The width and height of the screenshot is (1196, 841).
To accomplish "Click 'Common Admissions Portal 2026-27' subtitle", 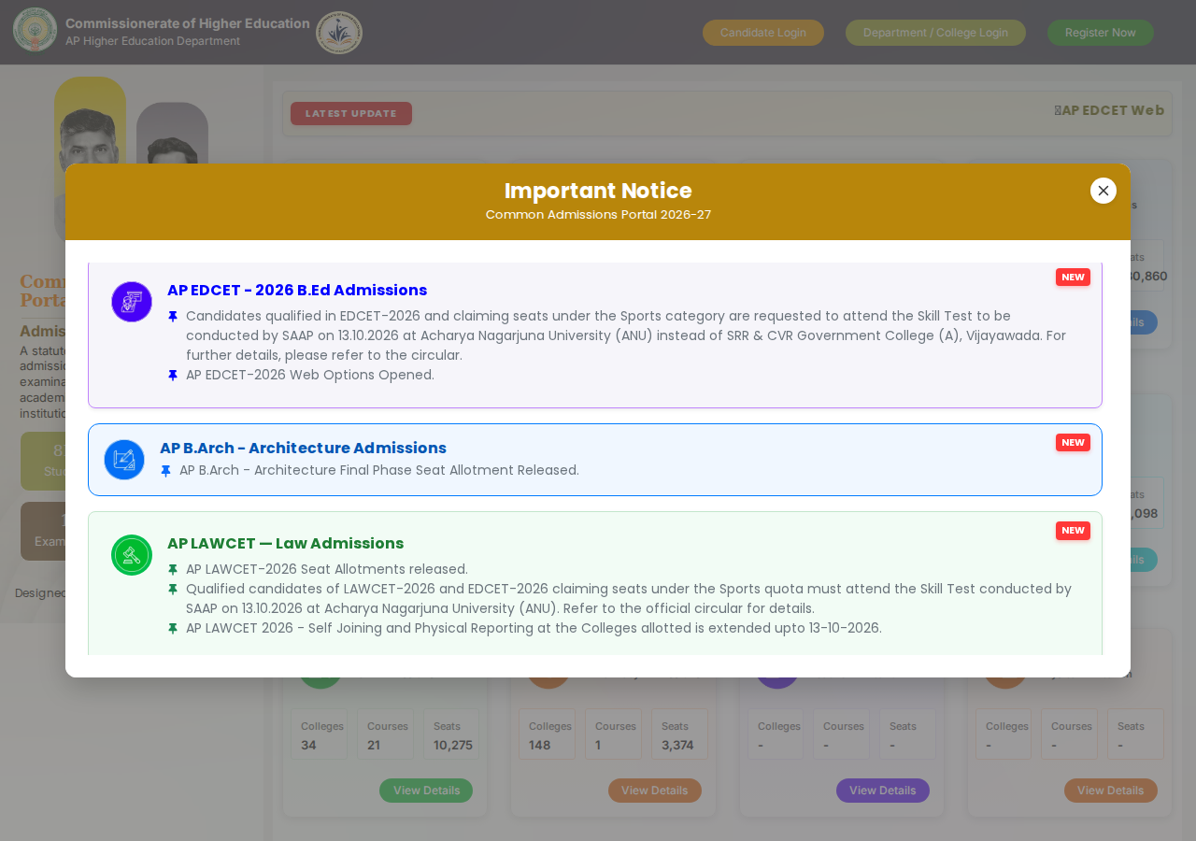I will [x=598, y=215].
